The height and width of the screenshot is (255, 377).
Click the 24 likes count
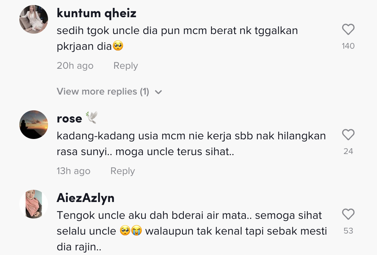[x=348, y=151]
